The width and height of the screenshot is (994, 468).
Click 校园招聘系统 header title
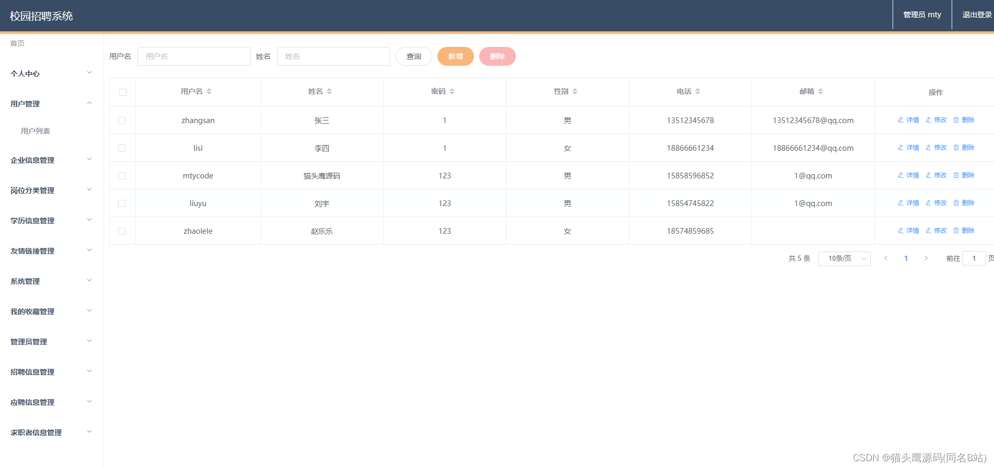[41, 16]
